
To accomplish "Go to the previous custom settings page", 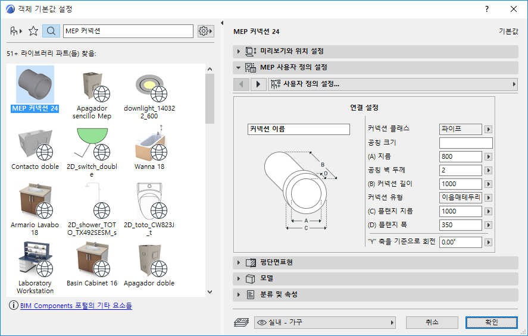I will click(242, 84).
